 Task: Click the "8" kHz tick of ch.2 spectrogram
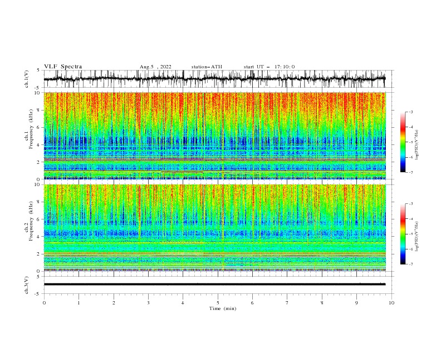coord(39,202)
